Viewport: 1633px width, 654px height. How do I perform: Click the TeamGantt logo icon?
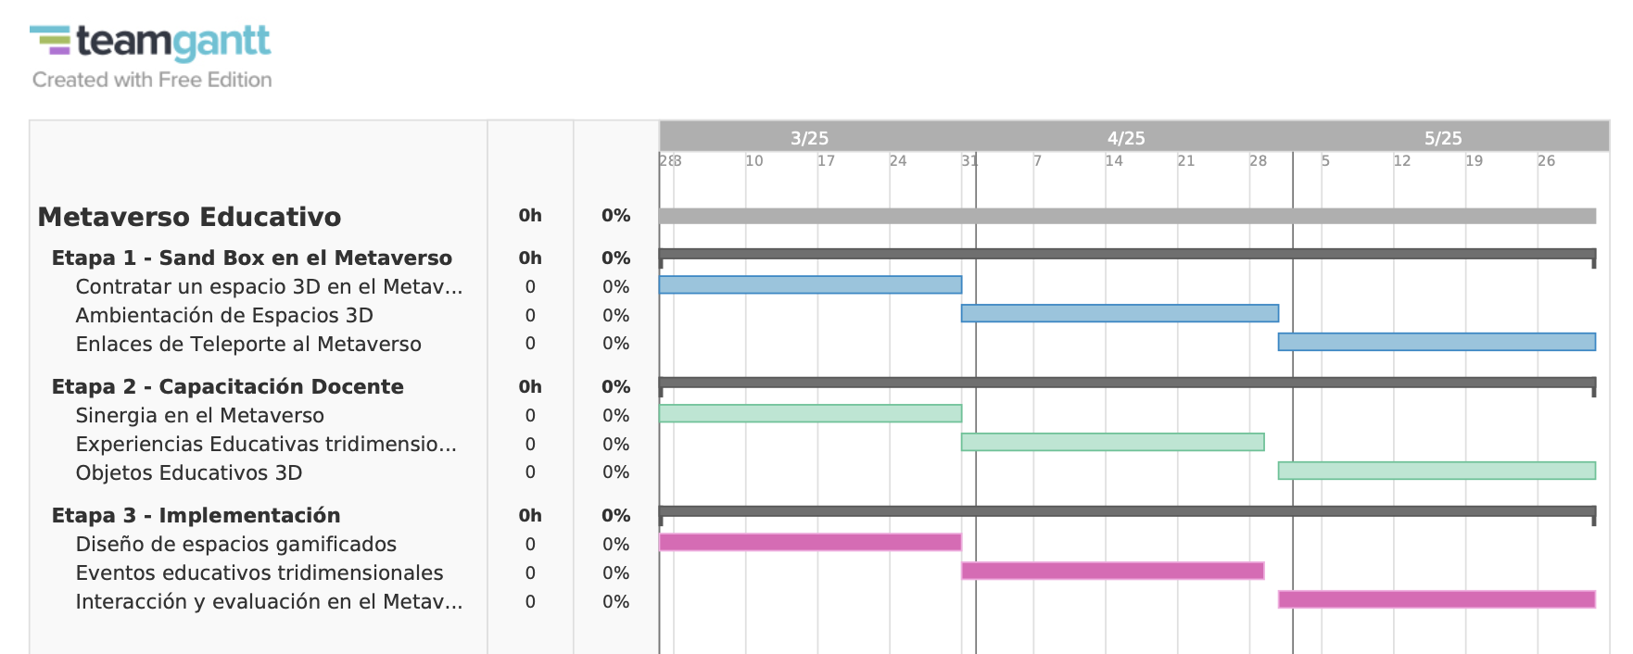click(50, 40)
